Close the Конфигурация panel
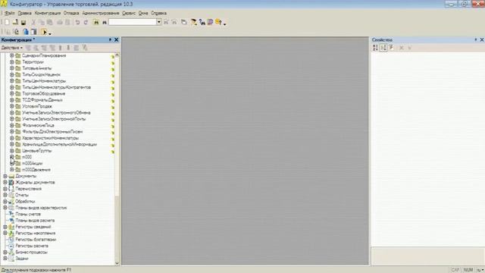The width and height of the screenshot is (485, 273). pyautogui.click(x=116, y=39)
